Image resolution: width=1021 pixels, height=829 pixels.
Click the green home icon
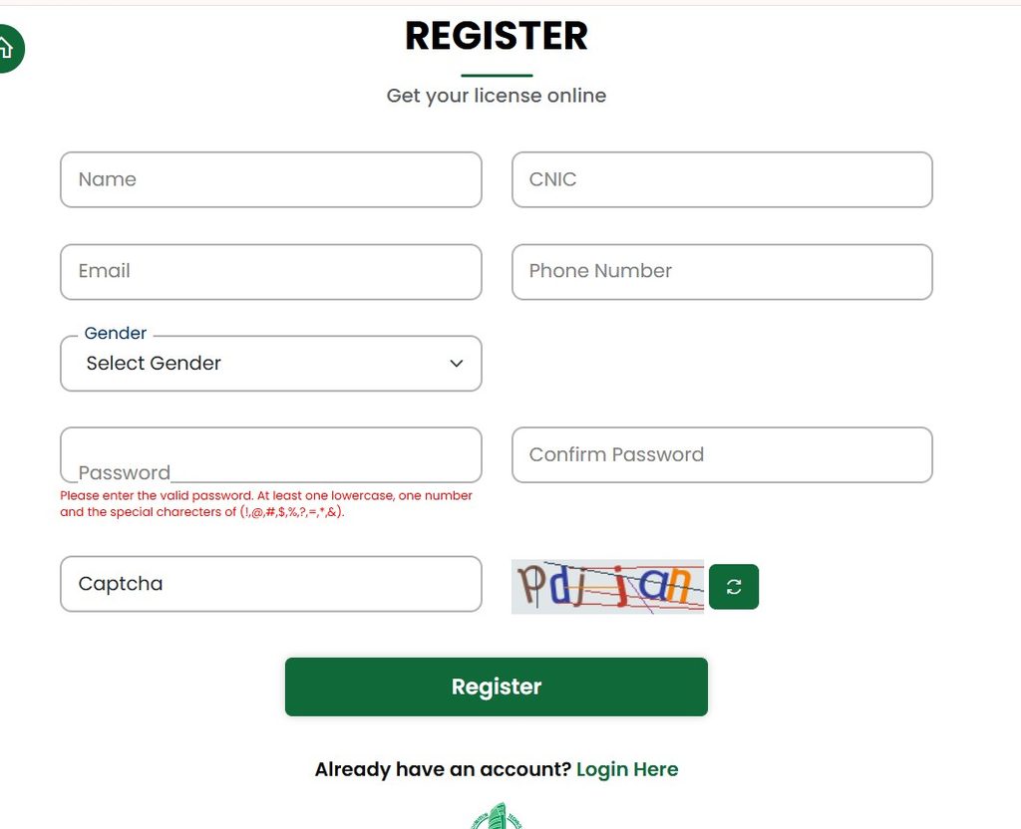[x=8, y=48]
